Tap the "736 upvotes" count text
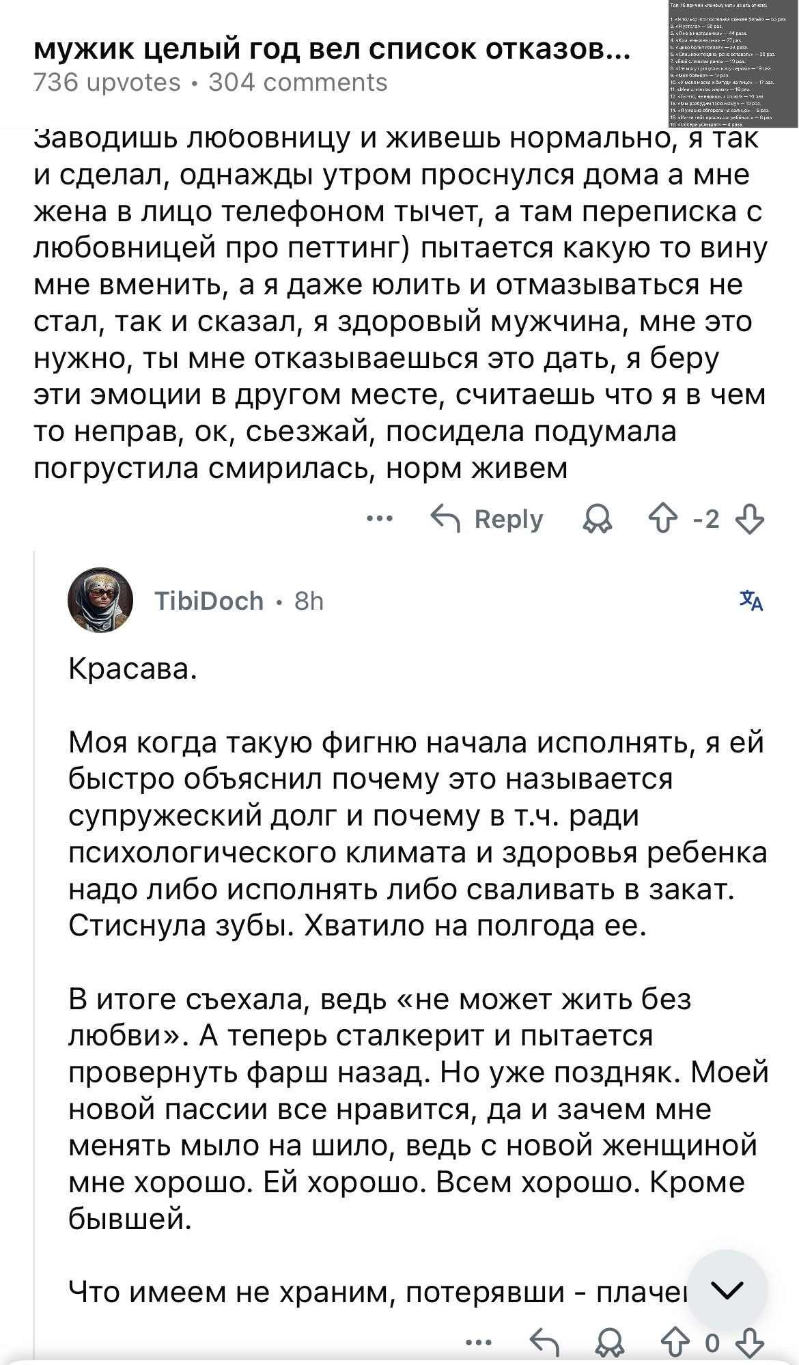The image size is (799, 1365). 107,83
